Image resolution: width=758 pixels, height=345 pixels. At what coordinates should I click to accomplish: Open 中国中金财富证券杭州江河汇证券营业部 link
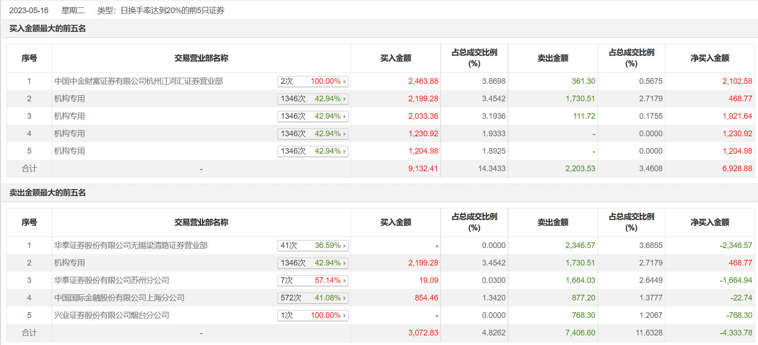[139, 81]
